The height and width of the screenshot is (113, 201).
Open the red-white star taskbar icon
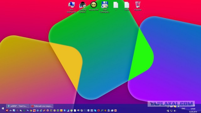click(34, 110)
